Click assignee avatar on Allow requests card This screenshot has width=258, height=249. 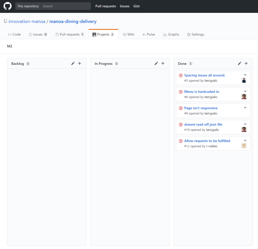click(244, 146)
